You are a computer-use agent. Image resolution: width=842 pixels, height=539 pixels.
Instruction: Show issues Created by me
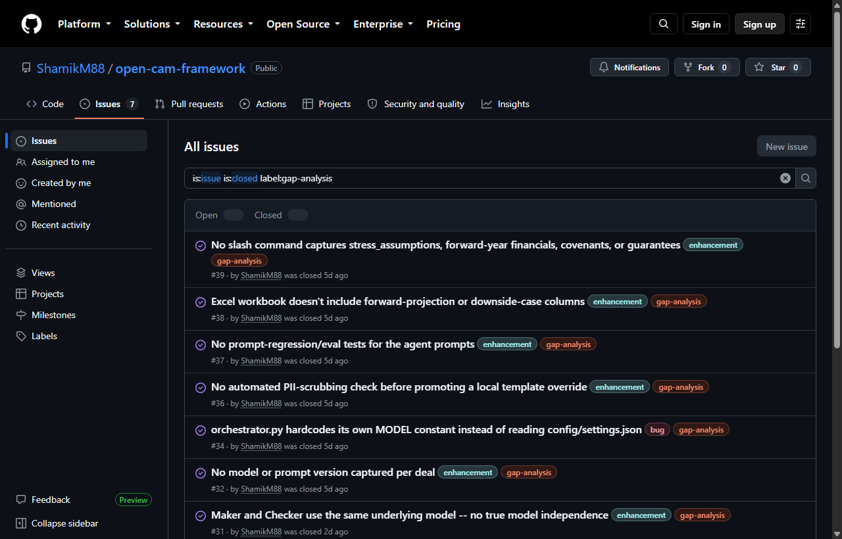(x=79, y=183)
